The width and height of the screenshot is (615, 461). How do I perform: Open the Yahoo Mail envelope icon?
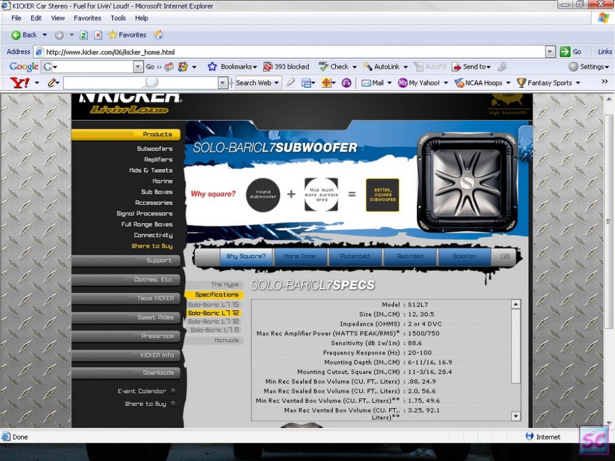[366, 83]
